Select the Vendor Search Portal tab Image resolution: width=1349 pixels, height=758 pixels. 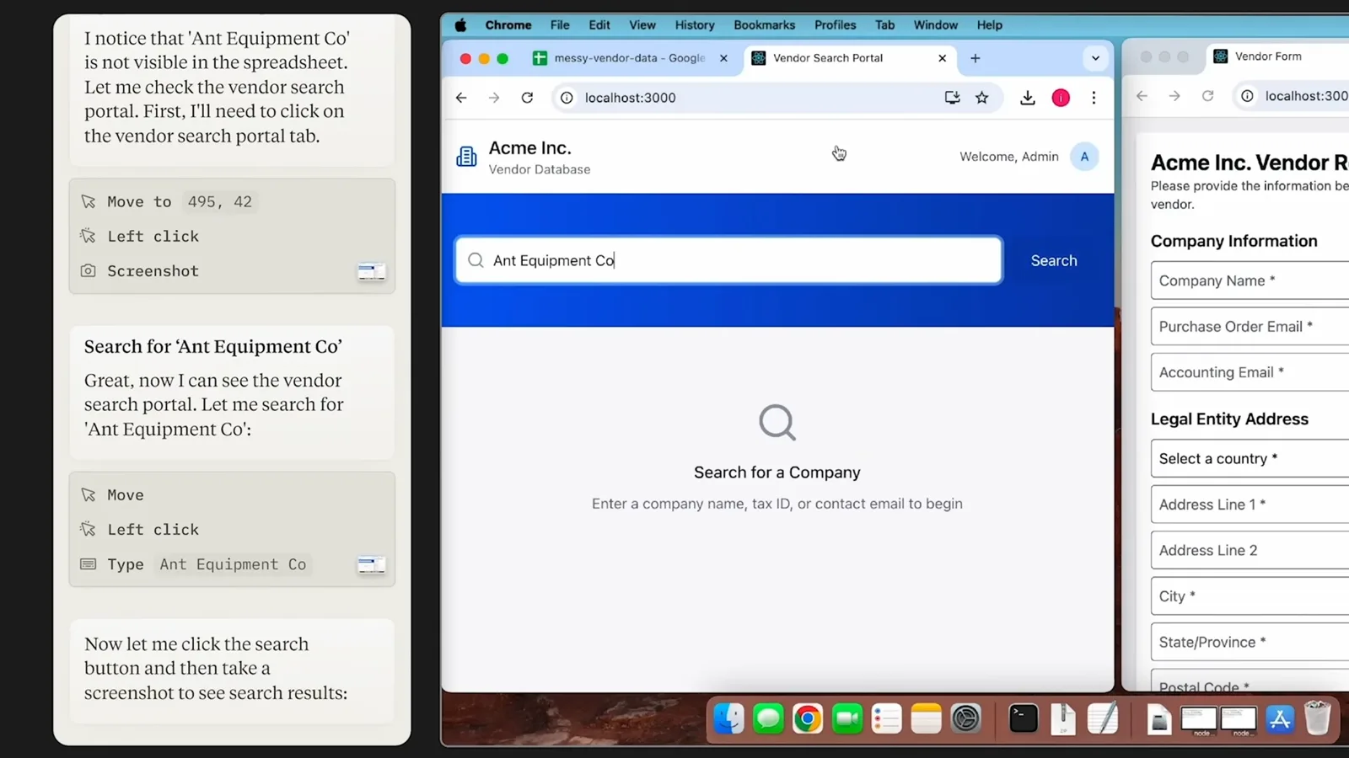point(849,58)
